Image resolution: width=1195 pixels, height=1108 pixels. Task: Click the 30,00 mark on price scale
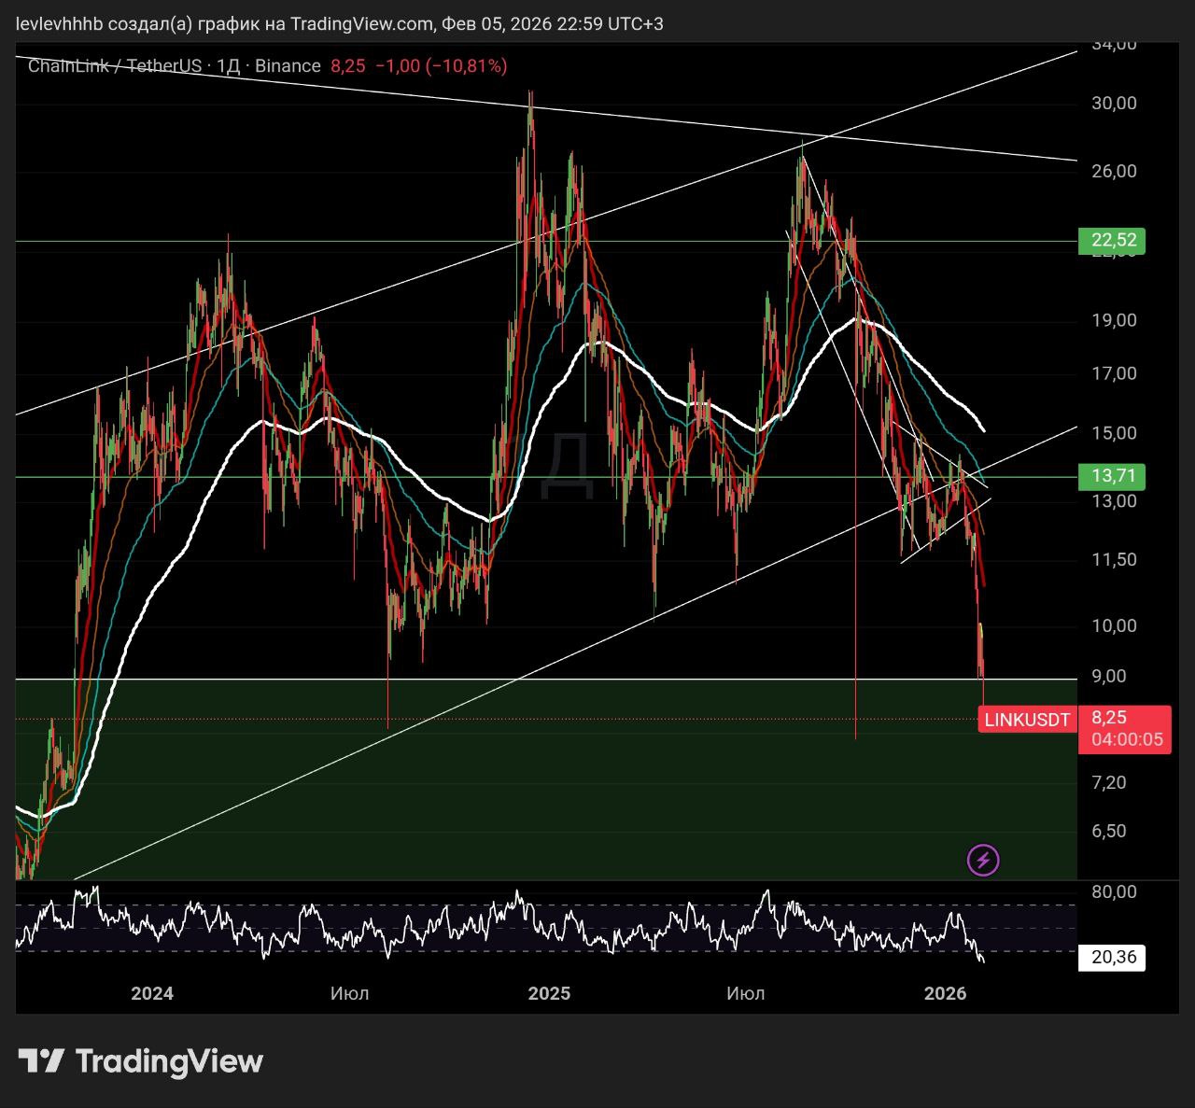pyautogui.click(x=1114, y=103)
